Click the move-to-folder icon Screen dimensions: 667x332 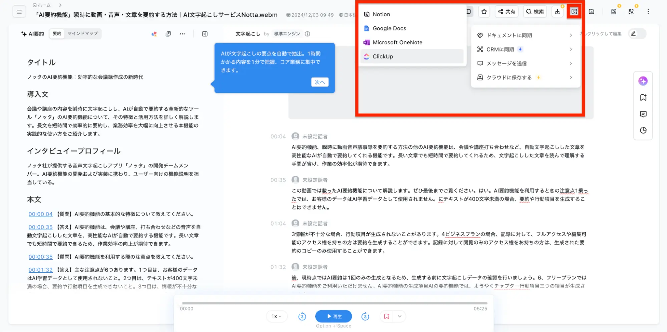pyautogui.click(x=591, y=12)
